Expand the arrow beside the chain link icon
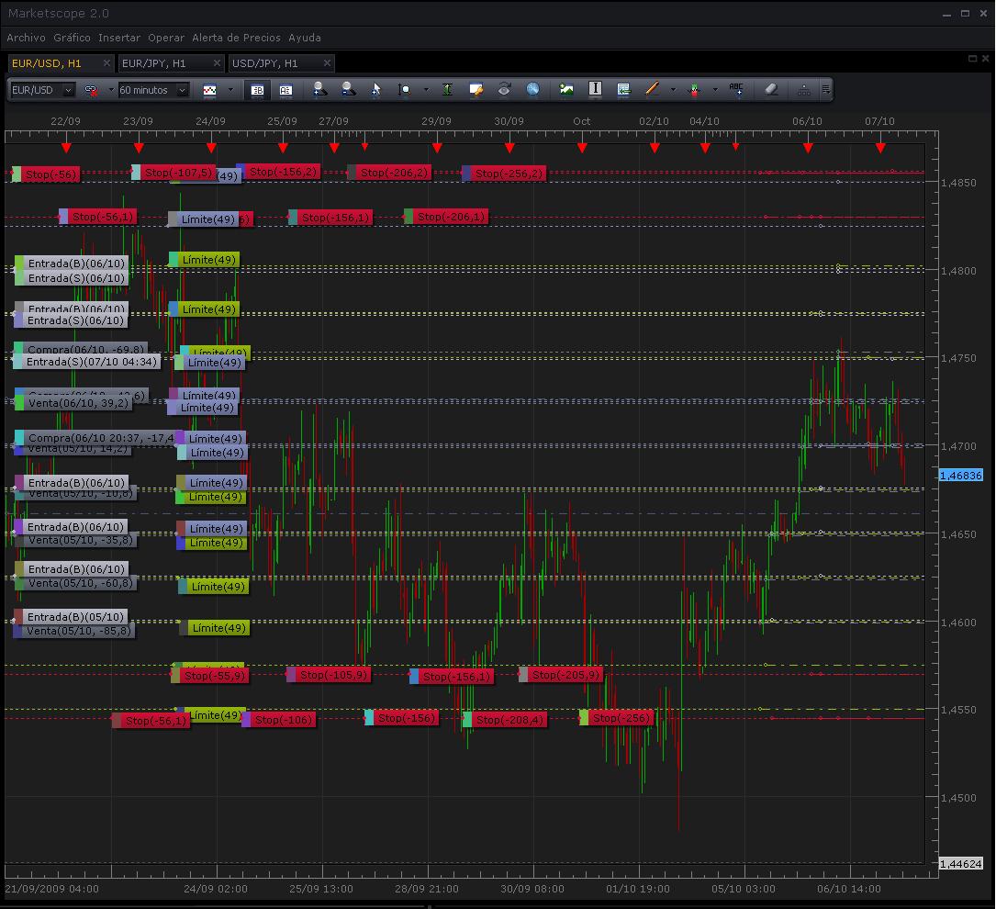The width and height of the screenshot is (996, 909). 111,90
